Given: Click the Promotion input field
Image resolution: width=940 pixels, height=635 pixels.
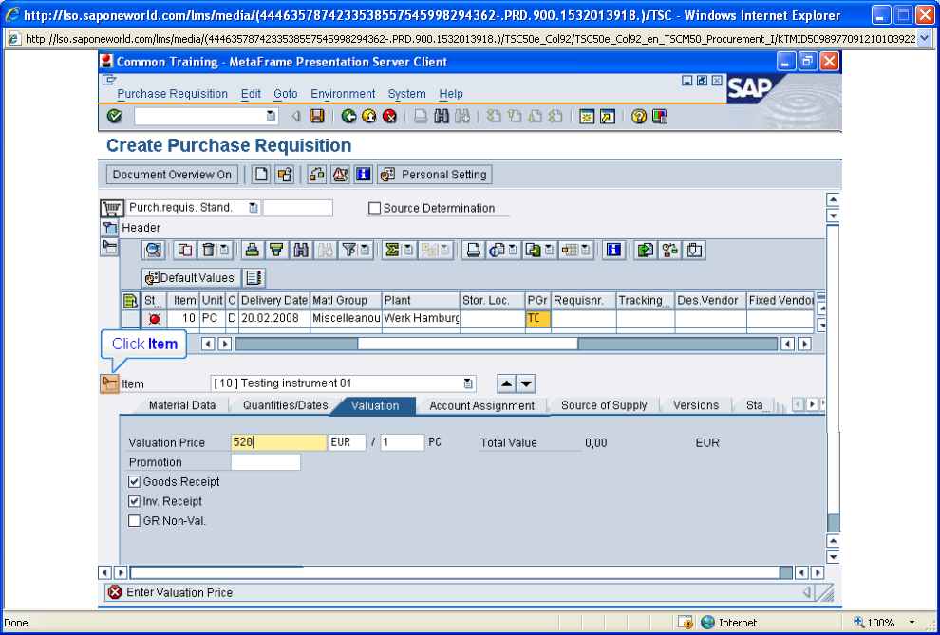Looking at the screenshot, I should [x=266, y=462].
